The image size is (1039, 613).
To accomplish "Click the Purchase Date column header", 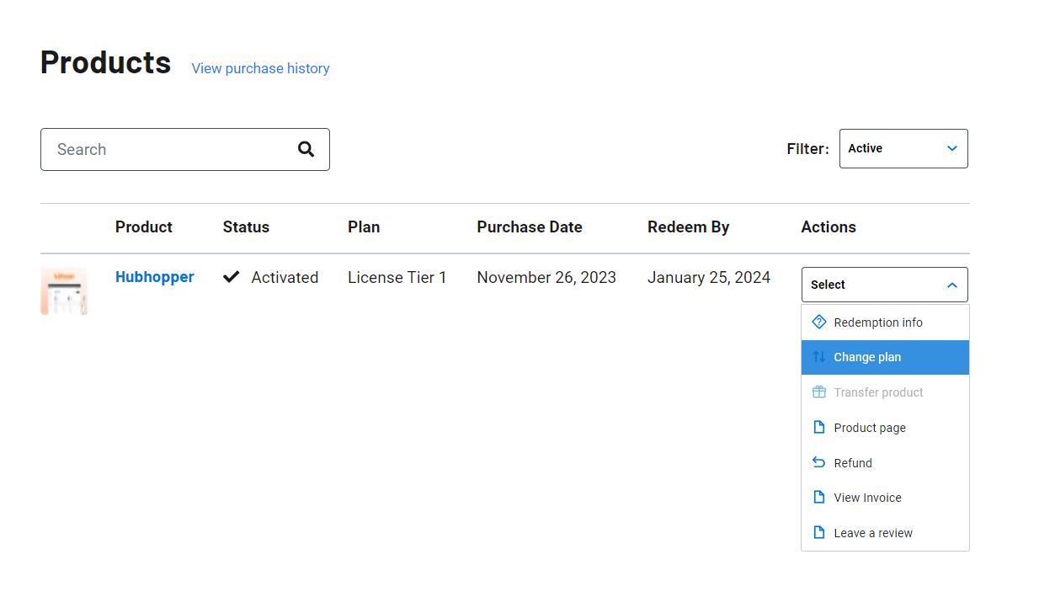I will 530,227.
